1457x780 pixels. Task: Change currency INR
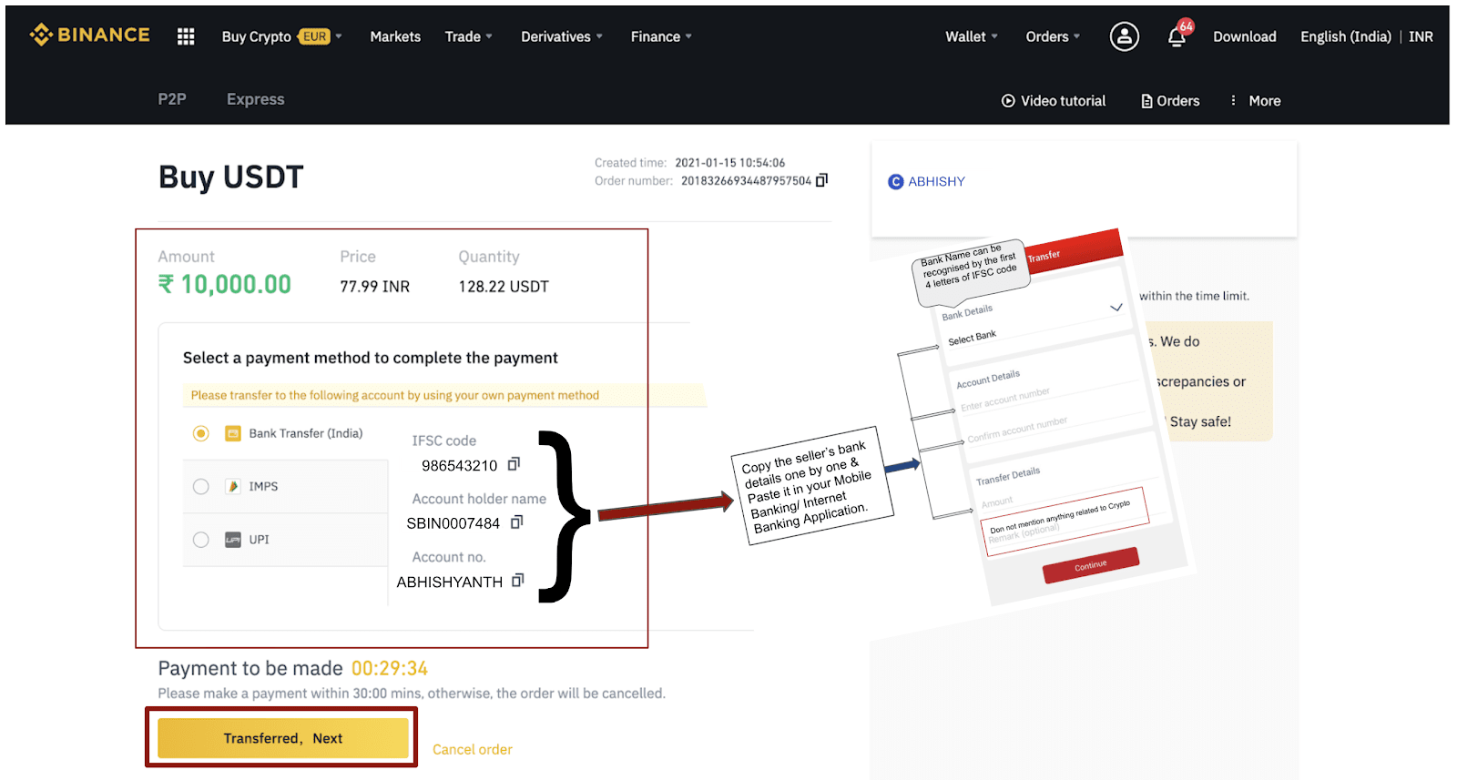(x=1421, y=36)
